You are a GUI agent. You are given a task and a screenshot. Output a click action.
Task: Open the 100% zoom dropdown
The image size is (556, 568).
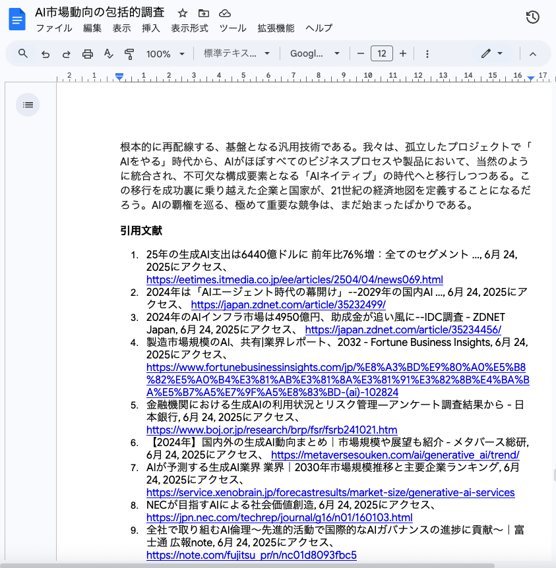[165, 53]
